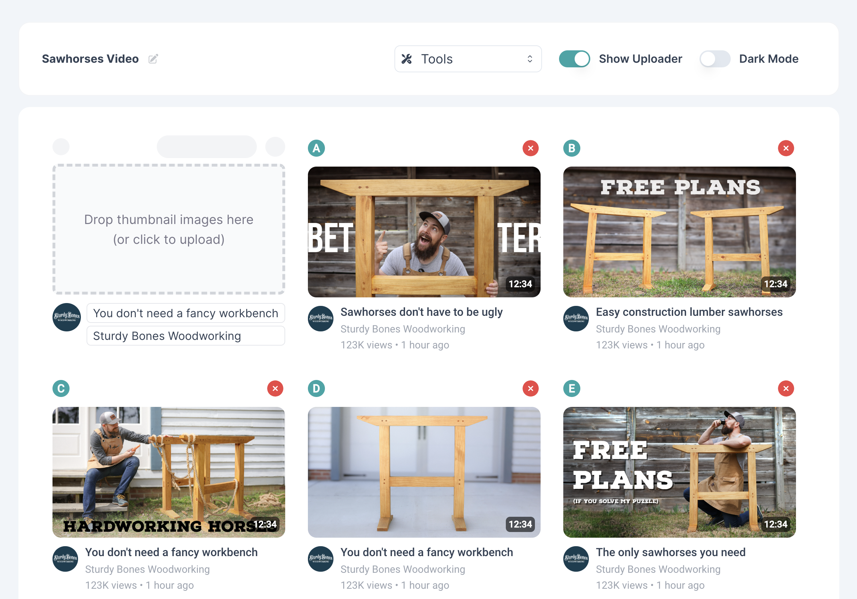Screen dimensions: 857x599
Task: Click remove button on thumbnail A
Action: pos(531,148)
